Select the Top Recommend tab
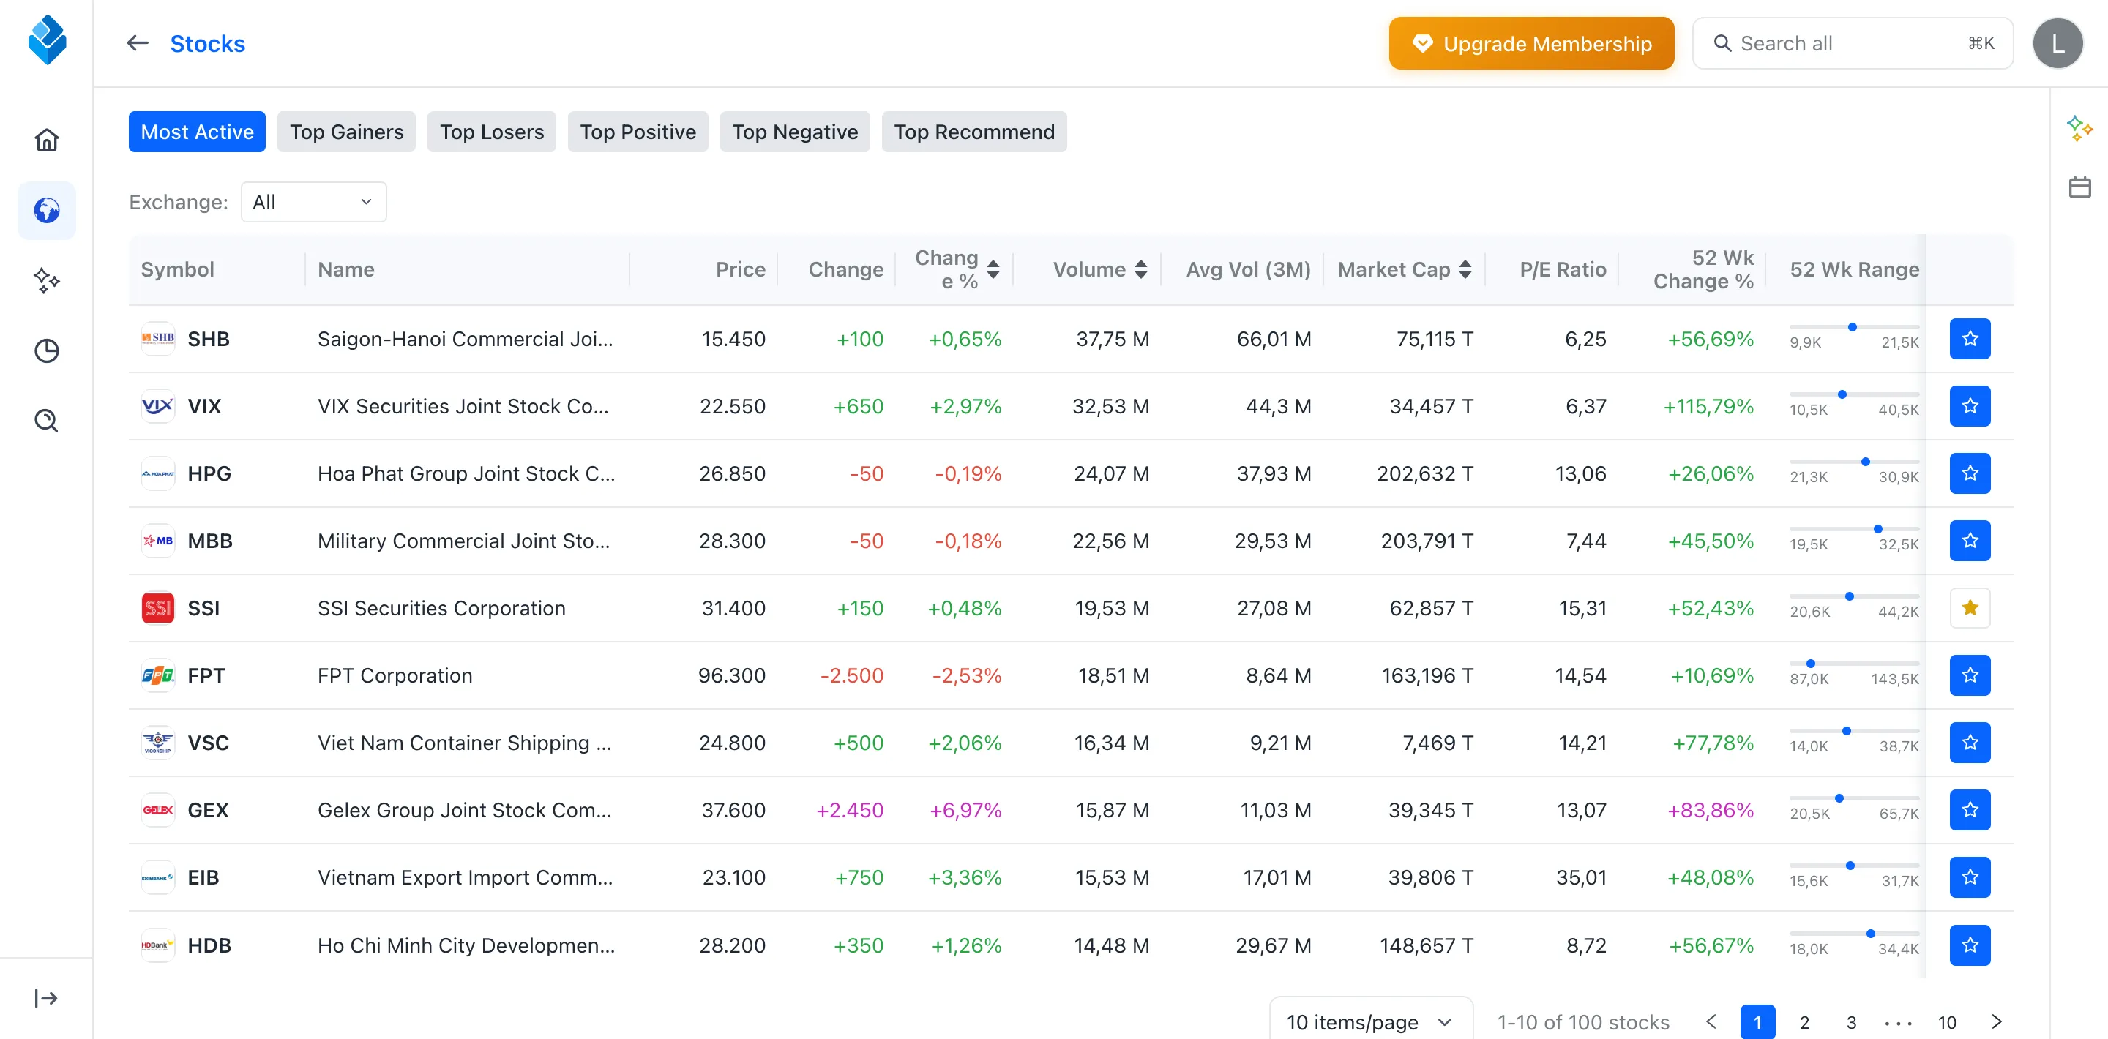Image resolution: width=2108 pixels, height=1039 pixels. (973, 132)
